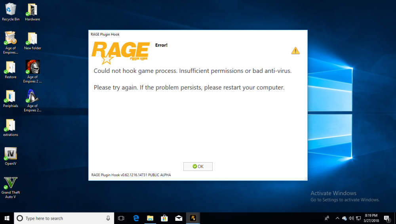The image size is (396, 224).
Task: Click the Could not hook game process message
Action: [x=192, y=71]
